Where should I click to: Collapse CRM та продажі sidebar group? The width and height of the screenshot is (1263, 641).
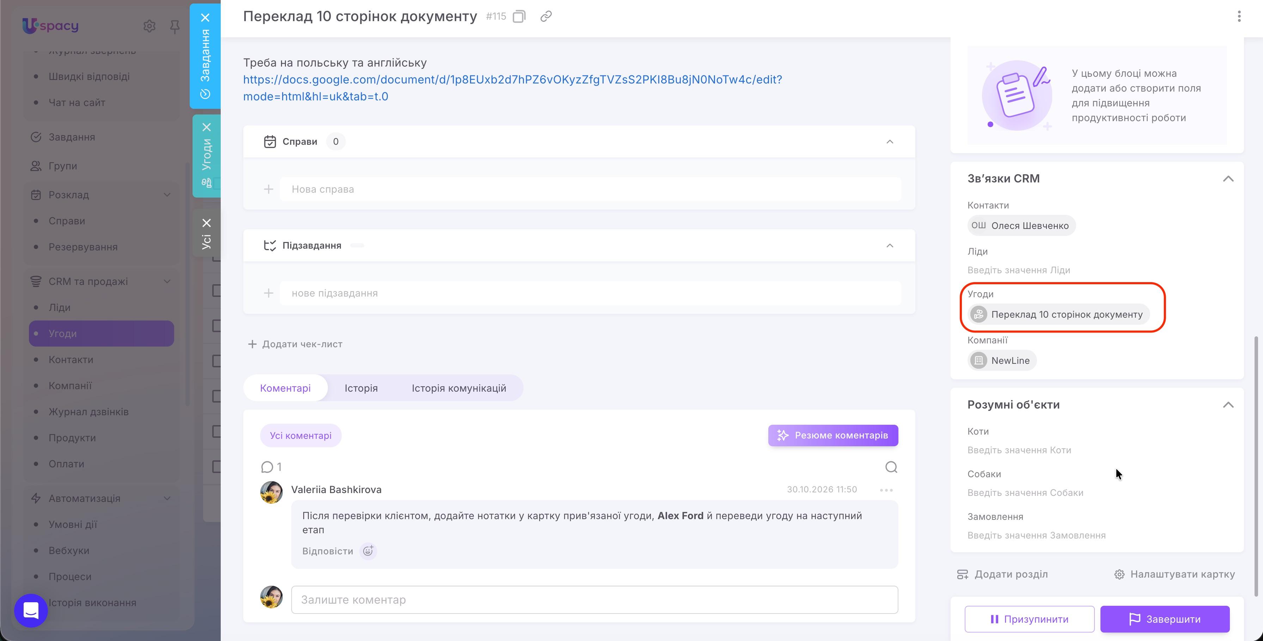[x=167, y=281]
